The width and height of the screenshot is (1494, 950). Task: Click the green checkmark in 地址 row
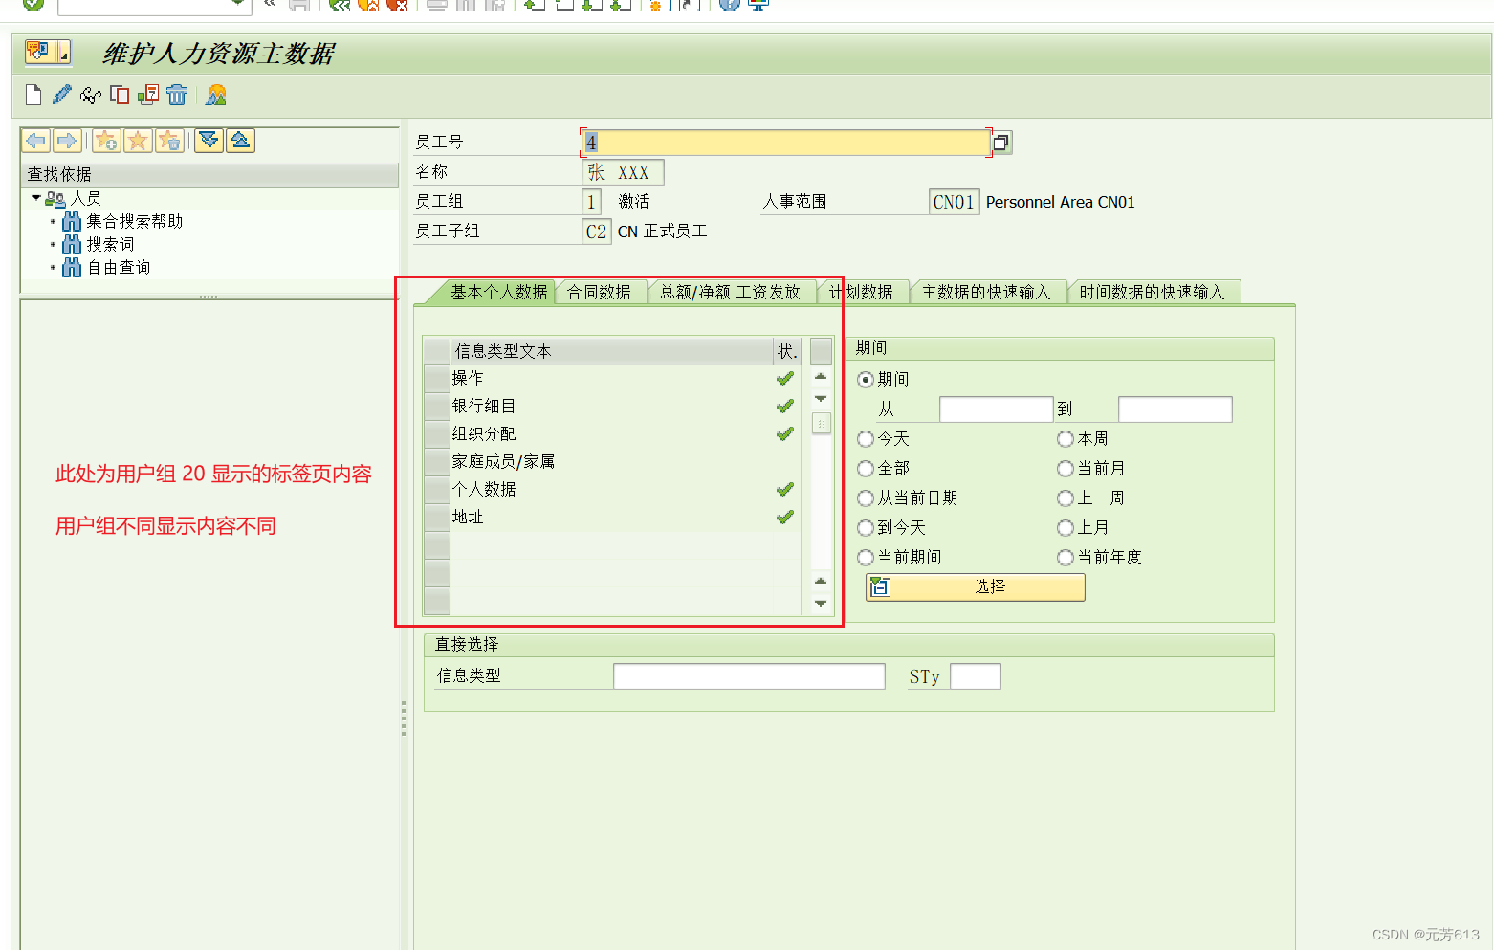[x=785, y=518]
